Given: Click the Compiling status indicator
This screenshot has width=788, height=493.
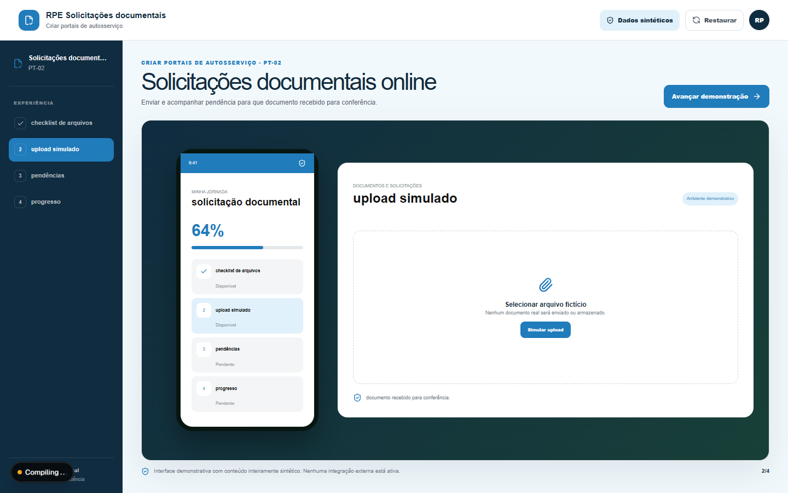Looking at the screenshot, I should tap(42, 472).
